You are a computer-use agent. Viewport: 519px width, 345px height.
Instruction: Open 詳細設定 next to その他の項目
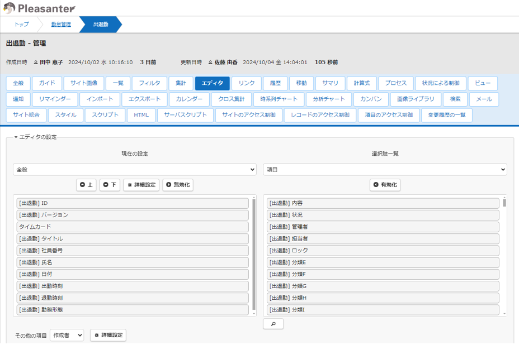point(108,335)
